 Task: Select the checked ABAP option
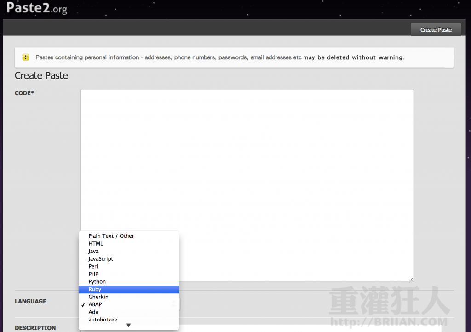[95, 304]
